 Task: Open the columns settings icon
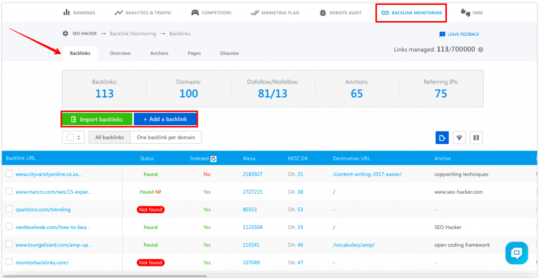tap(476, 138)
